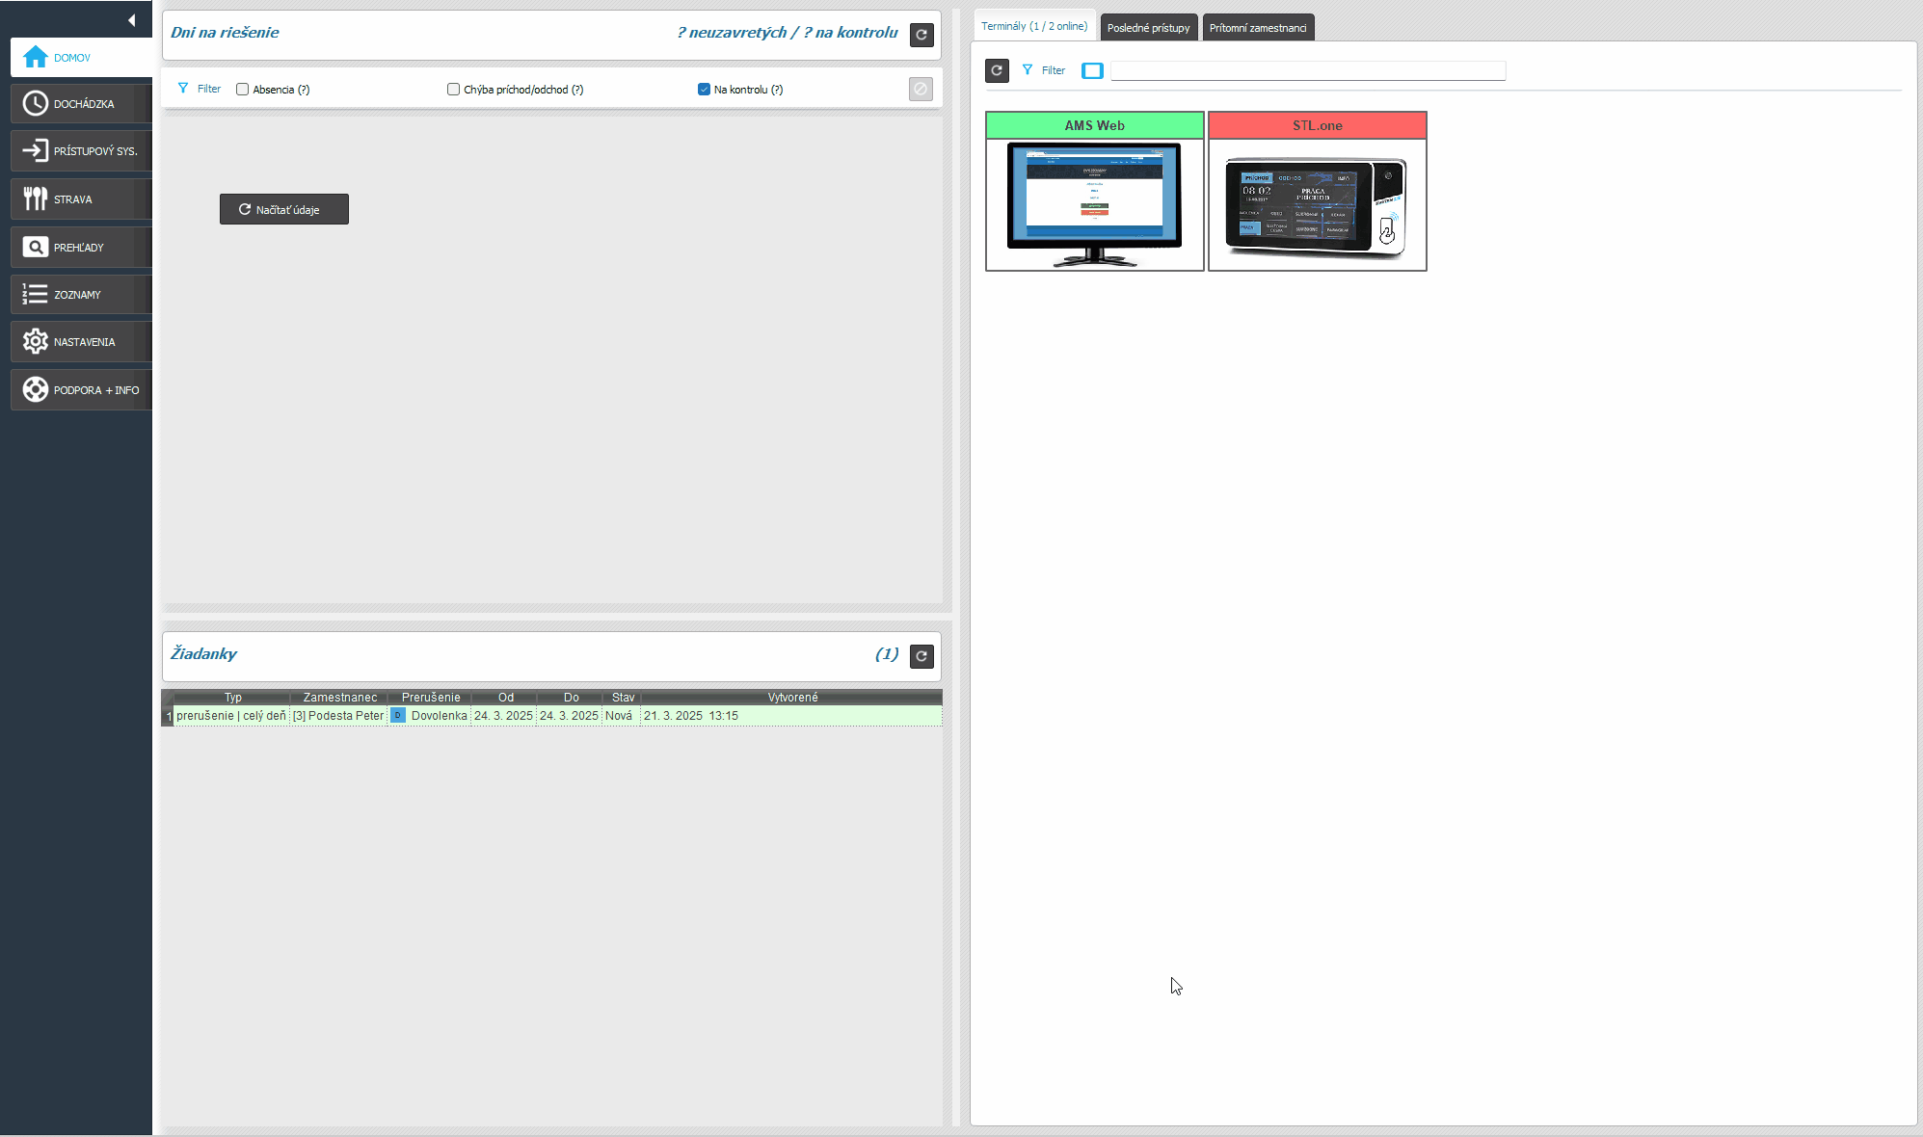Open Domov home icon
Image resolution: width=1923 pixels, height=1137 pixels.
click(36, 57)
